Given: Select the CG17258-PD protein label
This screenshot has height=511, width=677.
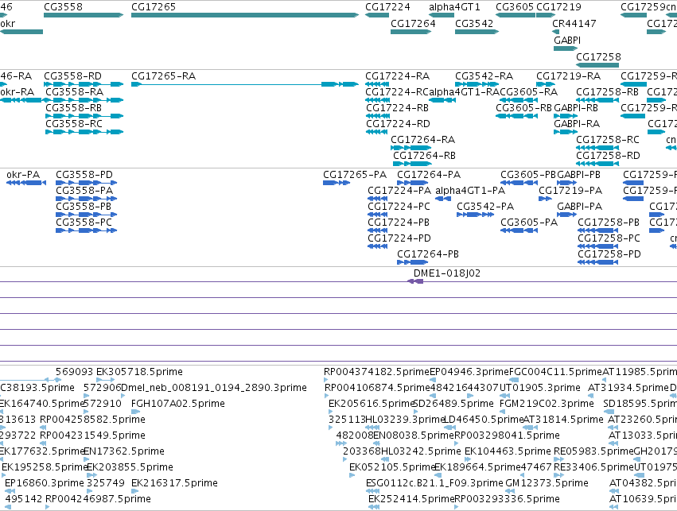Looking at the screenshot, I should (x=609, y=254).
